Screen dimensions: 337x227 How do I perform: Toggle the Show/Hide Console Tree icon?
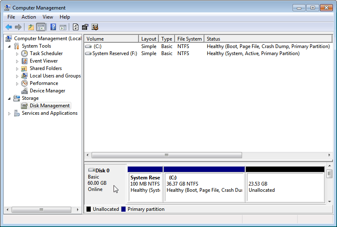point(41,27)
